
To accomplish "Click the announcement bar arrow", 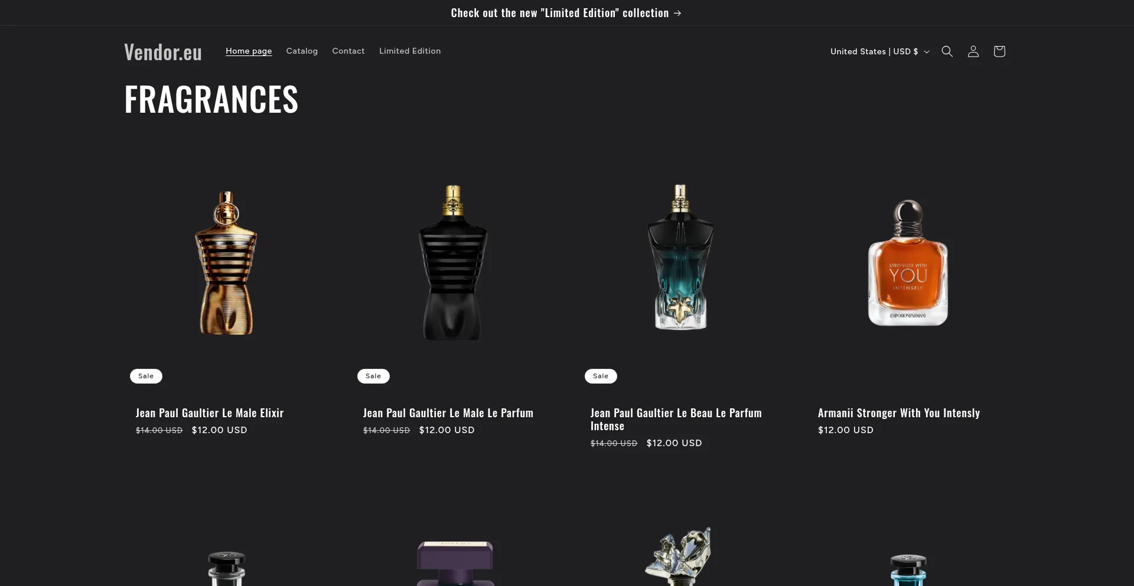I will pyautogui.click(x=677, y=13).
